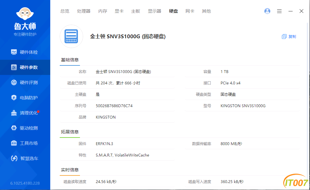
Task: Switch to the 内存 tab
Action: 103,11
